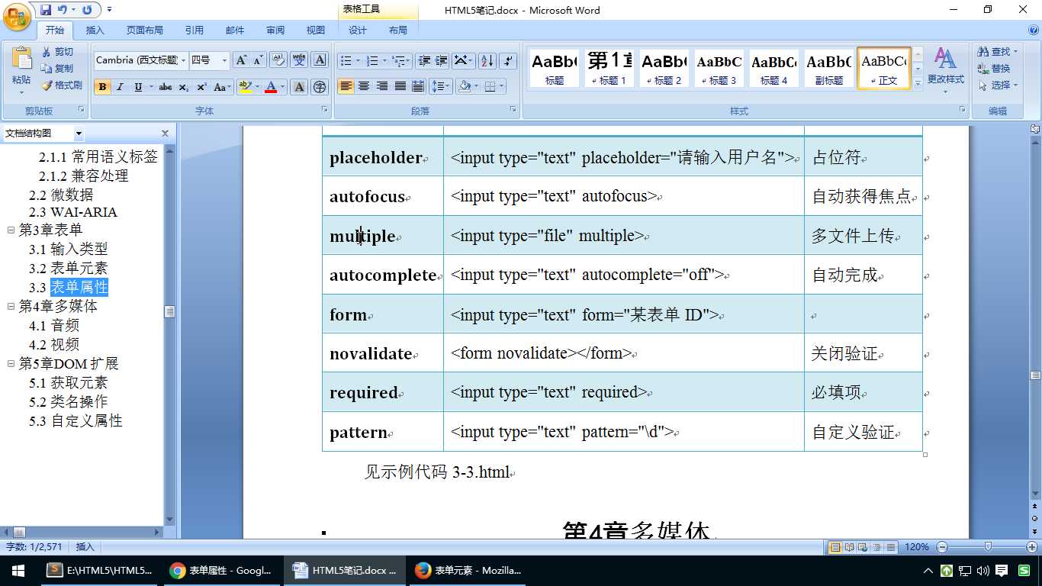Switch to Full Screen Reading view
Image resolution: width=1042 pixels, height=586 pixels.
click(849, 547)
